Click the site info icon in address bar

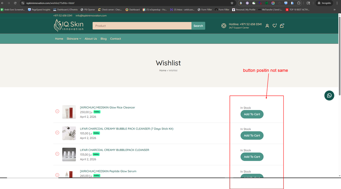[23, 3]
